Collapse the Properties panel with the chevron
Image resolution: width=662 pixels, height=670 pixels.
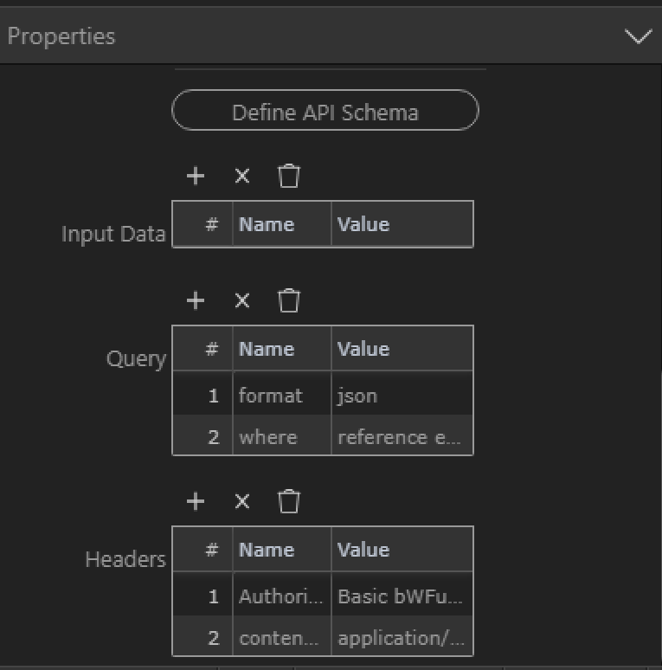pyautogui.click(x=639, y=37)
